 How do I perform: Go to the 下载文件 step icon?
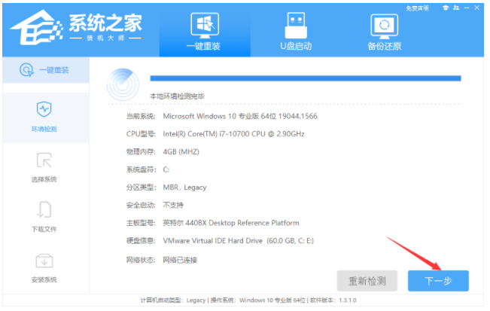pyautogui.click(x=44, y=209)
